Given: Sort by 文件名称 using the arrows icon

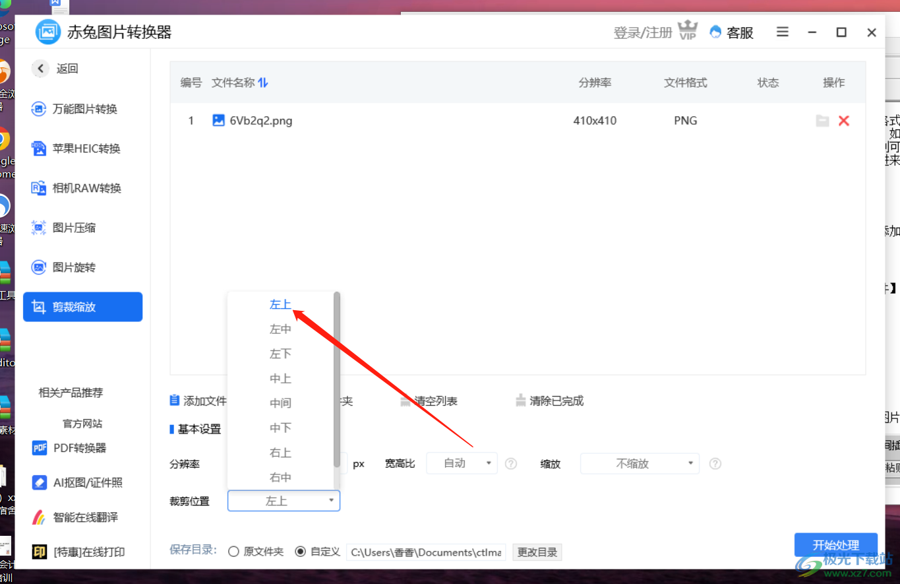Looking at the screenshot, I should tap(263, 82).
